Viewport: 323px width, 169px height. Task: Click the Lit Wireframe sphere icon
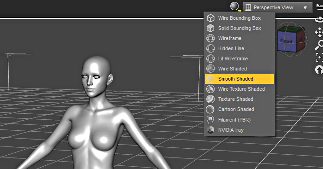(x=210, y=58)
